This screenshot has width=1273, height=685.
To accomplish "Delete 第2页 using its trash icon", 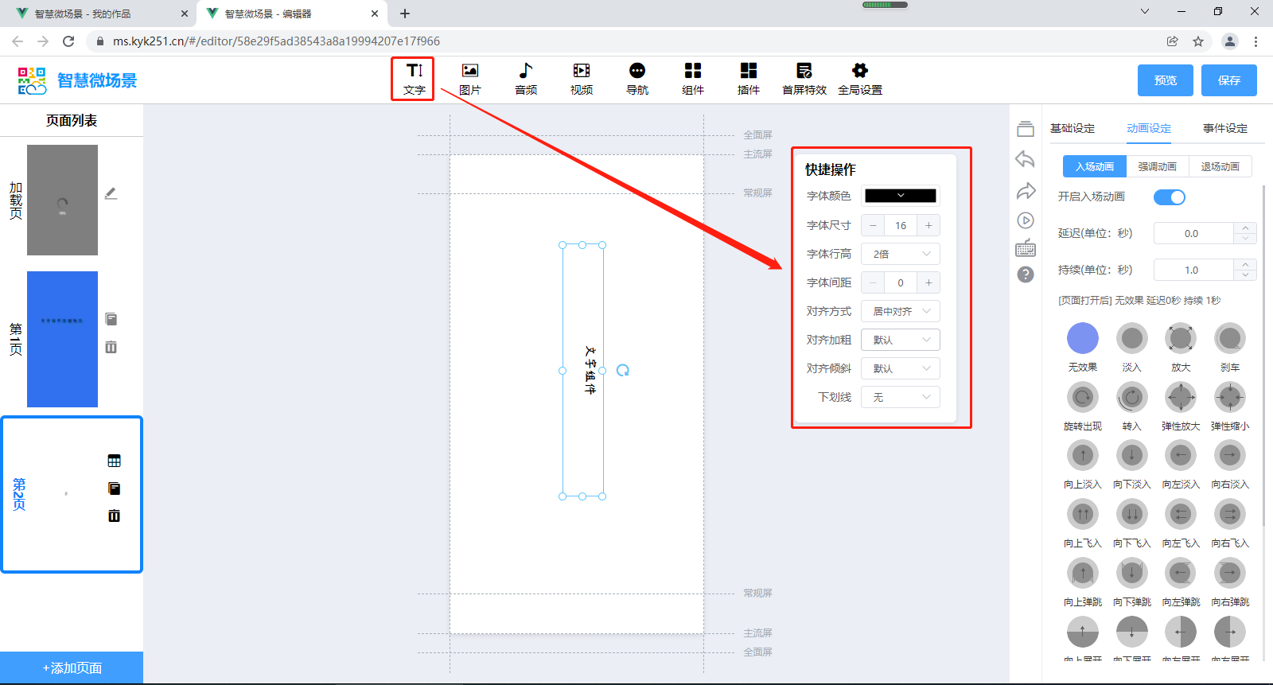I will [x=114, y=516].
